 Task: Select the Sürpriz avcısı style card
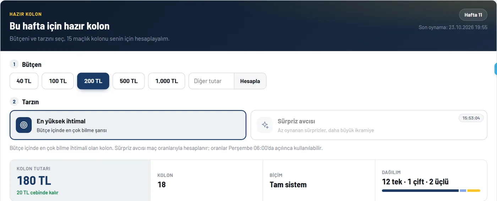pyautogui.click(x=369, y=125)
